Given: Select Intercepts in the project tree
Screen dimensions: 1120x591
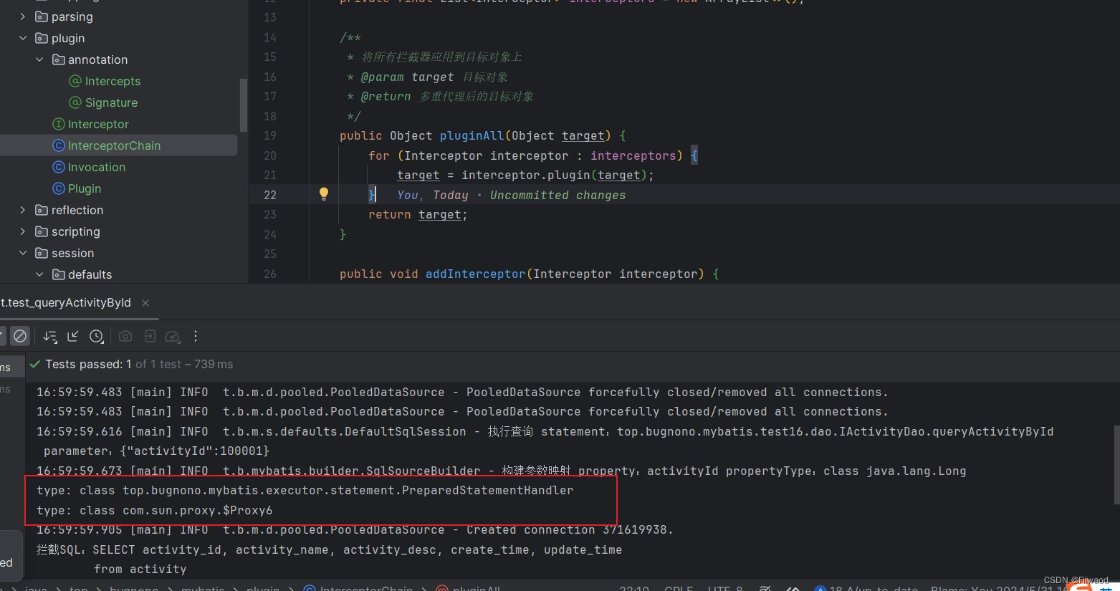Looking at the screenshot, I should pyautogui.click(x=113, y=81).
